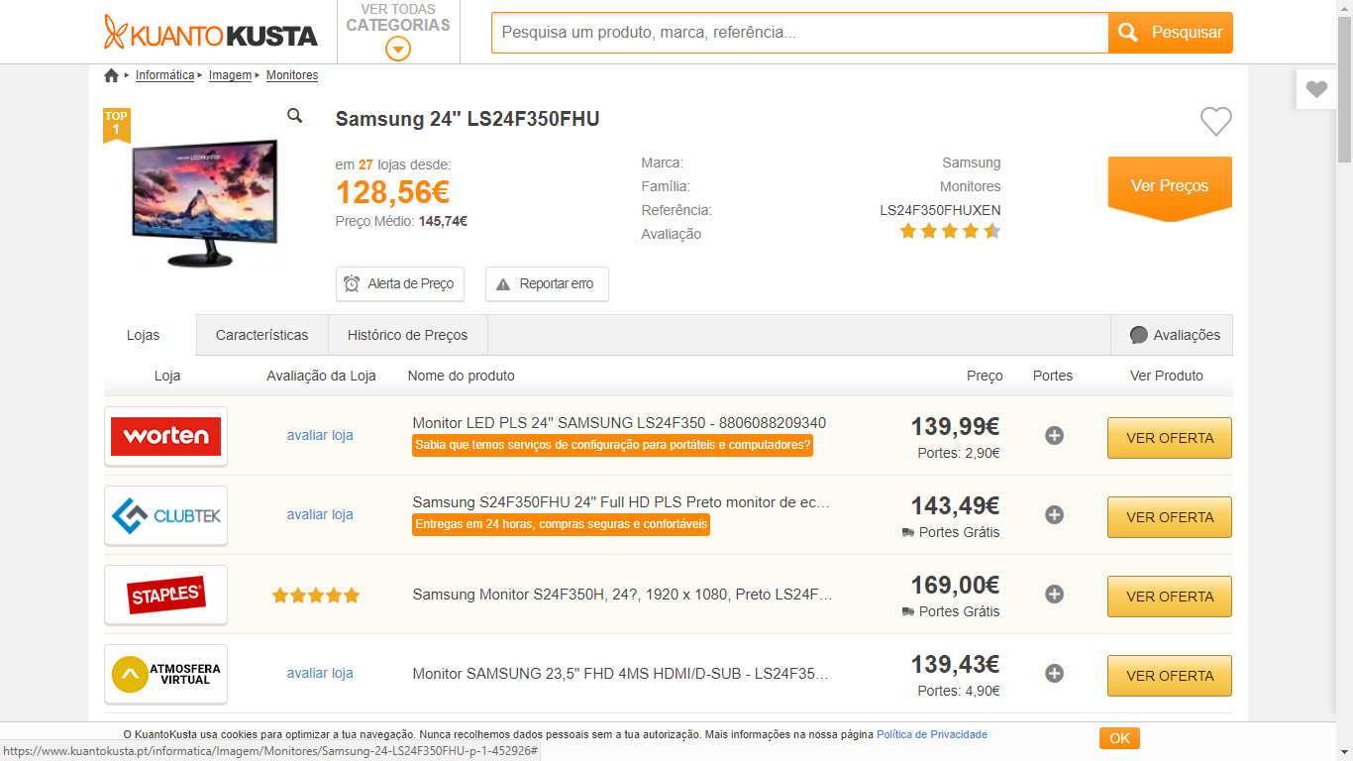Switch to the Características tab
This screenshot has width=1353, height=761.
261,335
